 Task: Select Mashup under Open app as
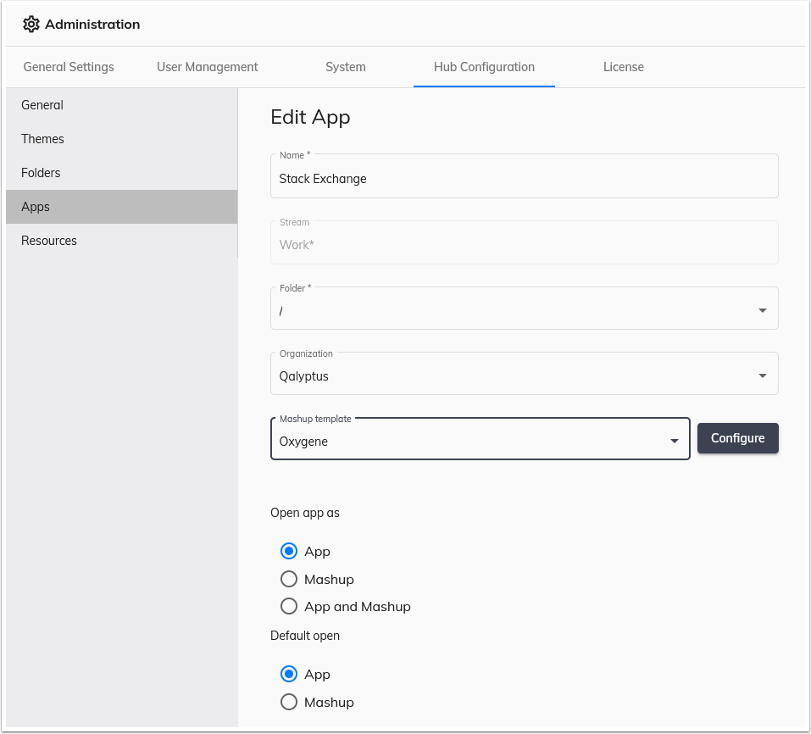(289, 579)
